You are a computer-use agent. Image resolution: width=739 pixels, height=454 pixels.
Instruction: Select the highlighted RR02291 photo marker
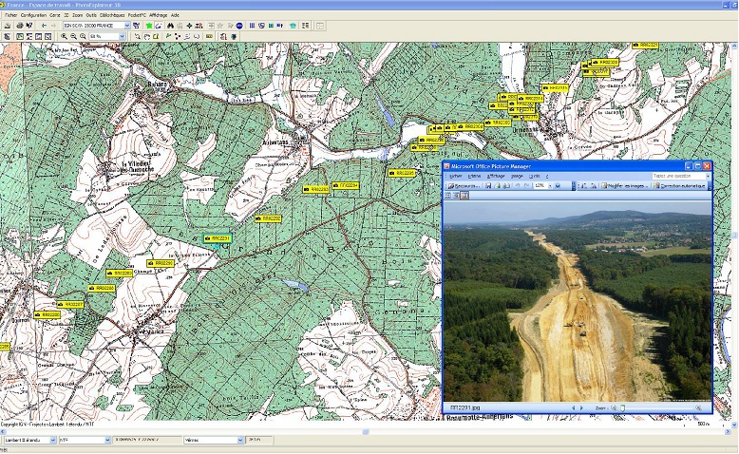217,238
